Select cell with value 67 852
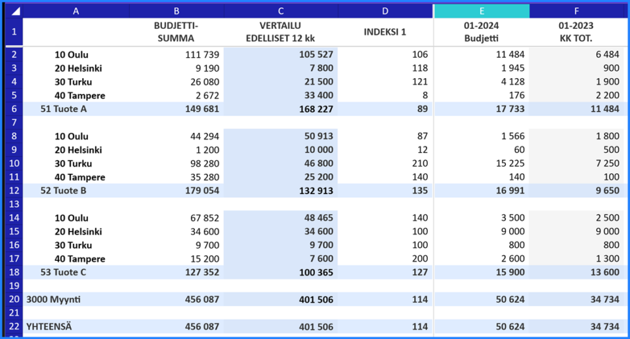The image size is (630, 339). click(177, 218)
